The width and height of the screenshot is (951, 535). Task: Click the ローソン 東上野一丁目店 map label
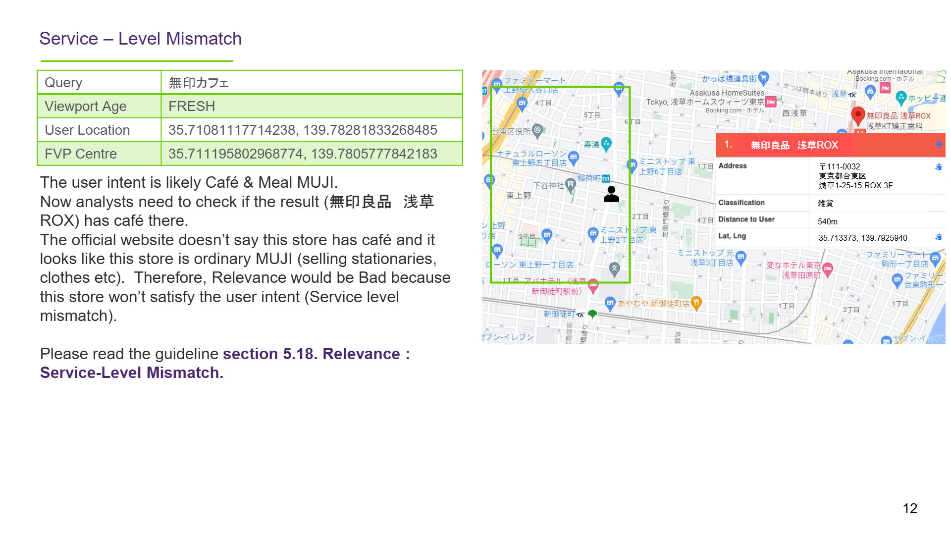point(529,265)
